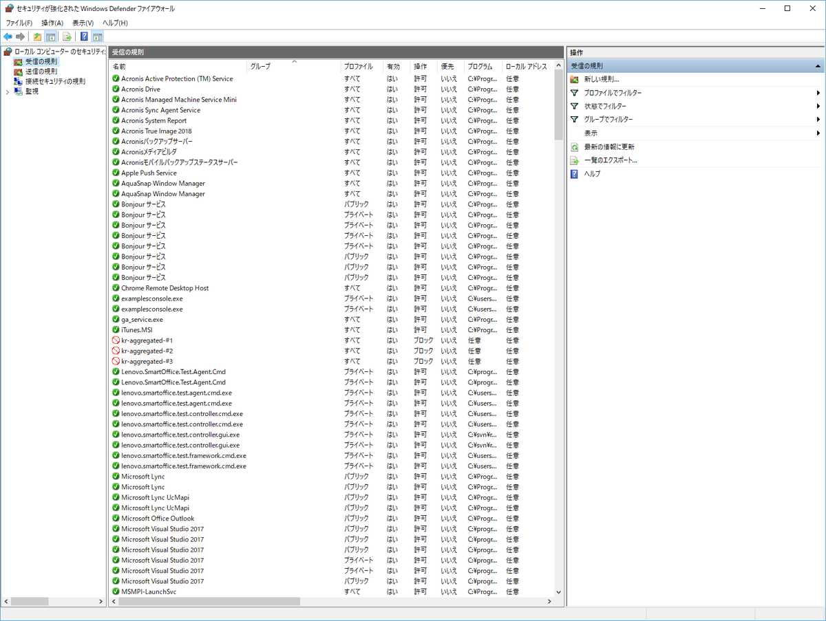Screen dimensions: 826x621
Task: Click the help icon in actions pane
Action: click(x=575, y=173)
